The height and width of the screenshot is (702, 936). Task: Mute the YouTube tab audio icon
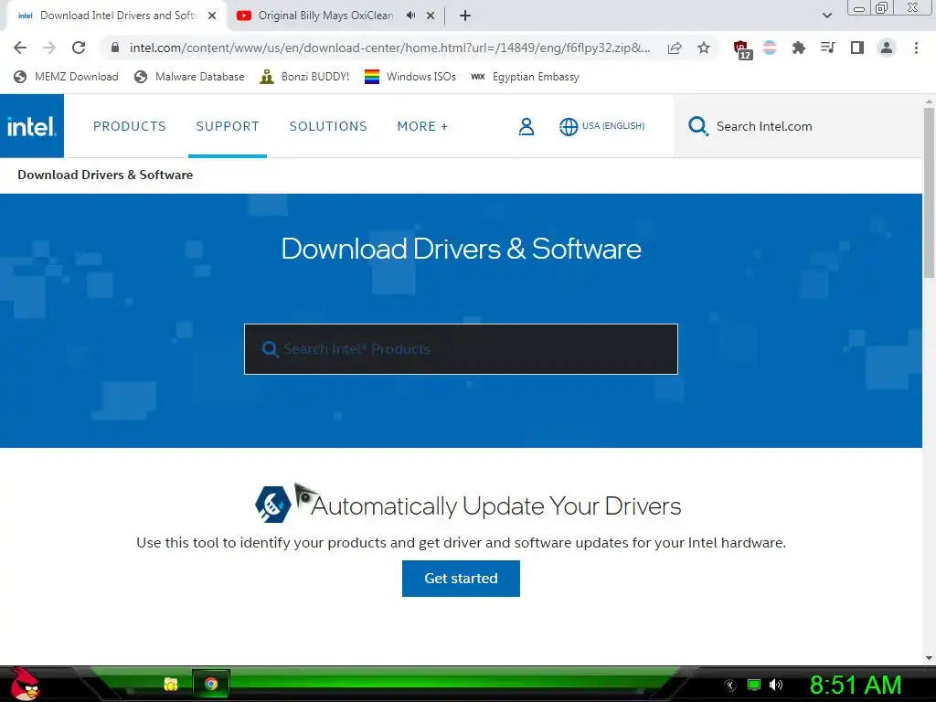point(410,16)
